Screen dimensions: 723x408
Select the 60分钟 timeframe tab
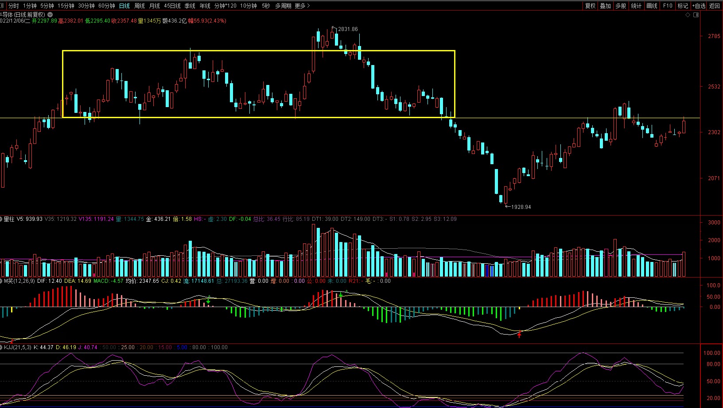(106, 6)
